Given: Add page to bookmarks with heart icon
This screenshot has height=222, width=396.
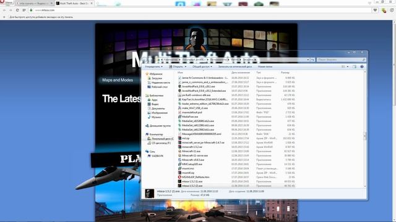Looking at the screenshot, I should pos(375,10).
